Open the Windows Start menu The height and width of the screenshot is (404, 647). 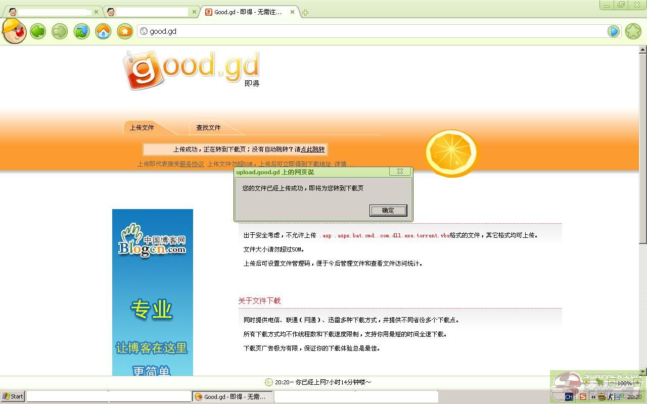click(13, 396)
